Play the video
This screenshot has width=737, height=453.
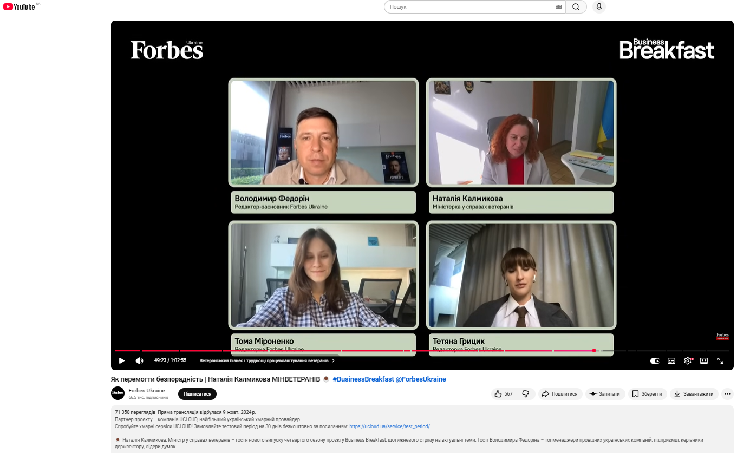pos(122,360)
